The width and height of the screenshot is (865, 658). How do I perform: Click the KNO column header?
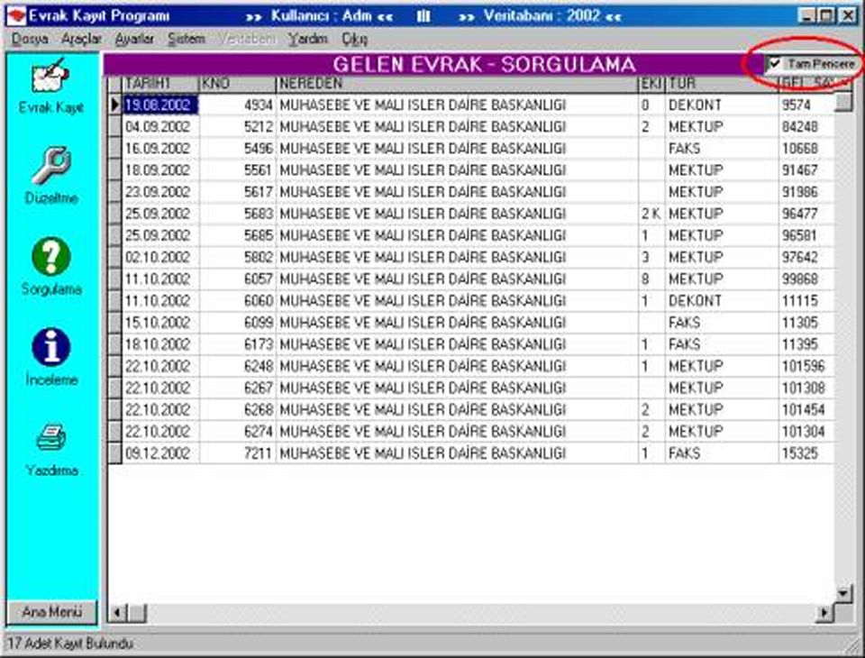pyautogui.click(x=237, y=84)
